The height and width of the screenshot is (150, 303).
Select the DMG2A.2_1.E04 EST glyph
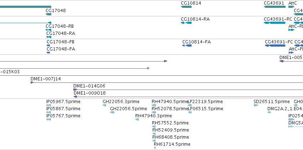(269, 112)
